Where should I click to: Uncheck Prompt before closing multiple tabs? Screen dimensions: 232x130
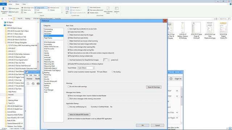[x=69, y=56]
